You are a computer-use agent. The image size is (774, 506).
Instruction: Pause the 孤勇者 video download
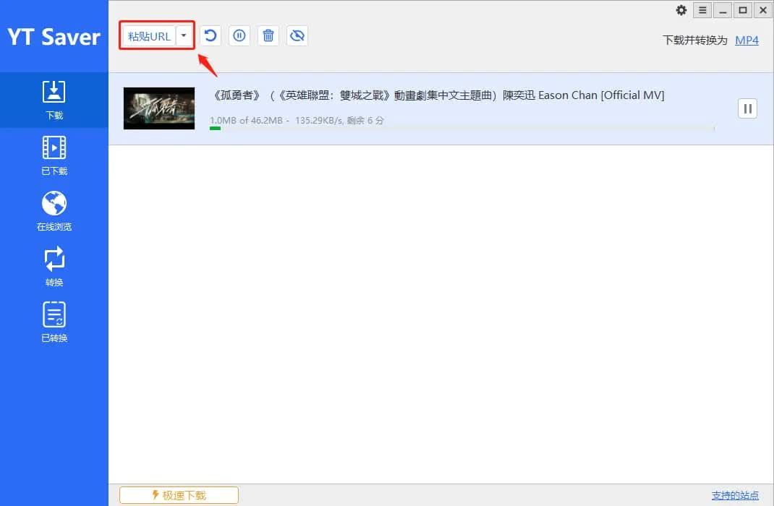point(747,108)
